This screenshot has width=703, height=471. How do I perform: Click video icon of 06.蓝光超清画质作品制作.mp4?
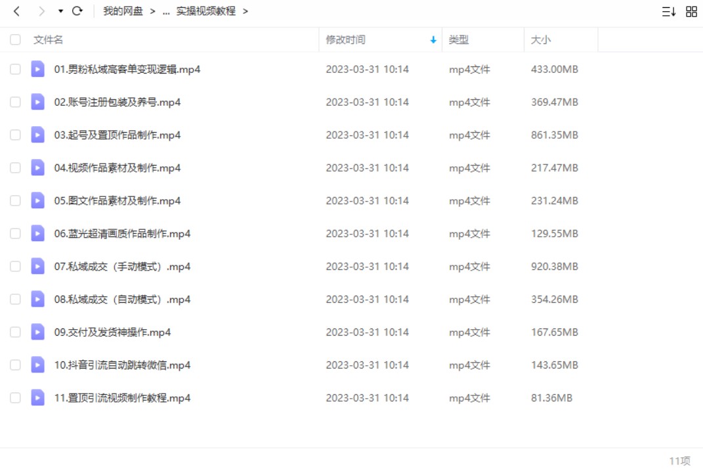[37, 234]
